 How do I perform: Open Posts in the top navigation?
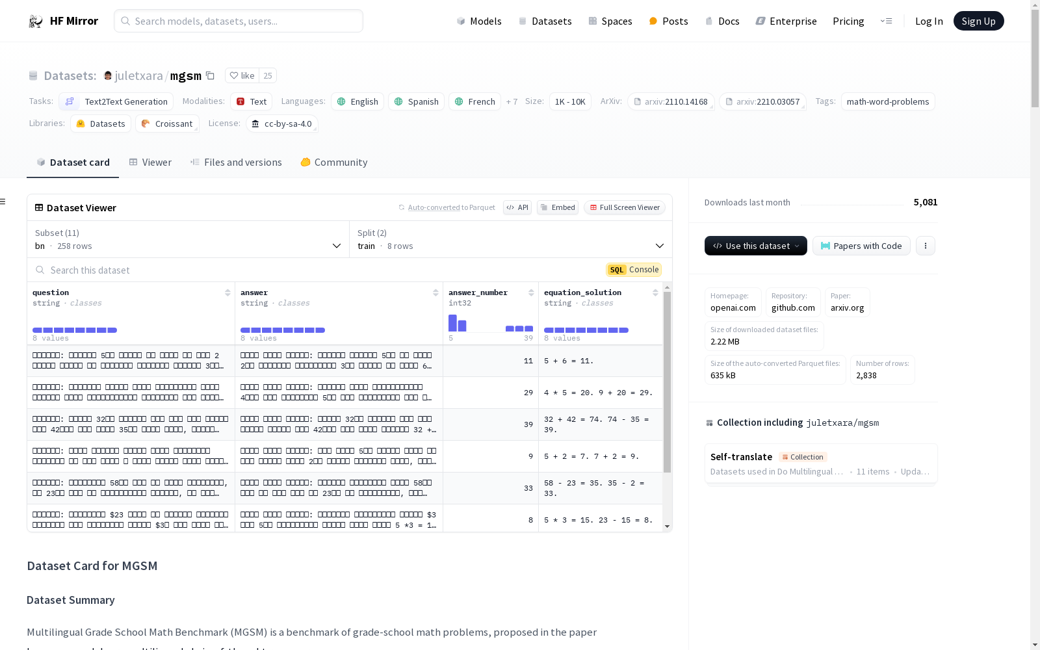[x=668, y=21]
